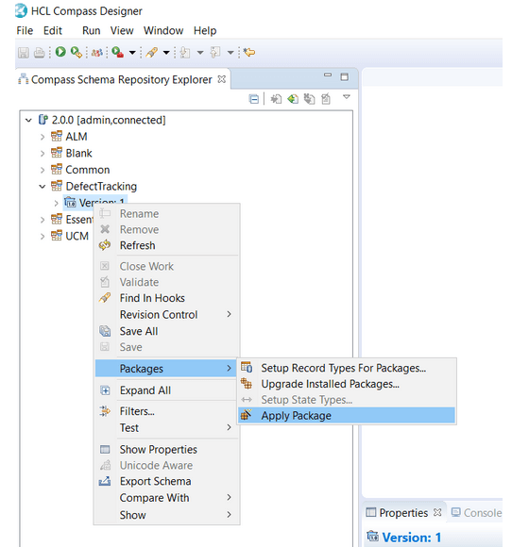Click the users group toolbar icon
512x547 pixels.
tap(96, 53)
